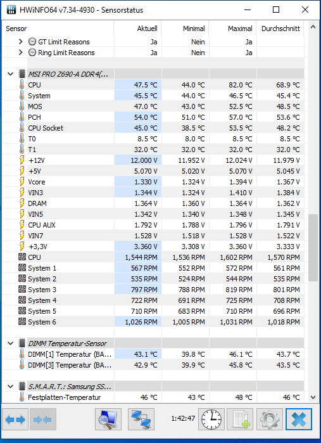Click the vertical scrollbar thumb

click(x=313, y=248)
